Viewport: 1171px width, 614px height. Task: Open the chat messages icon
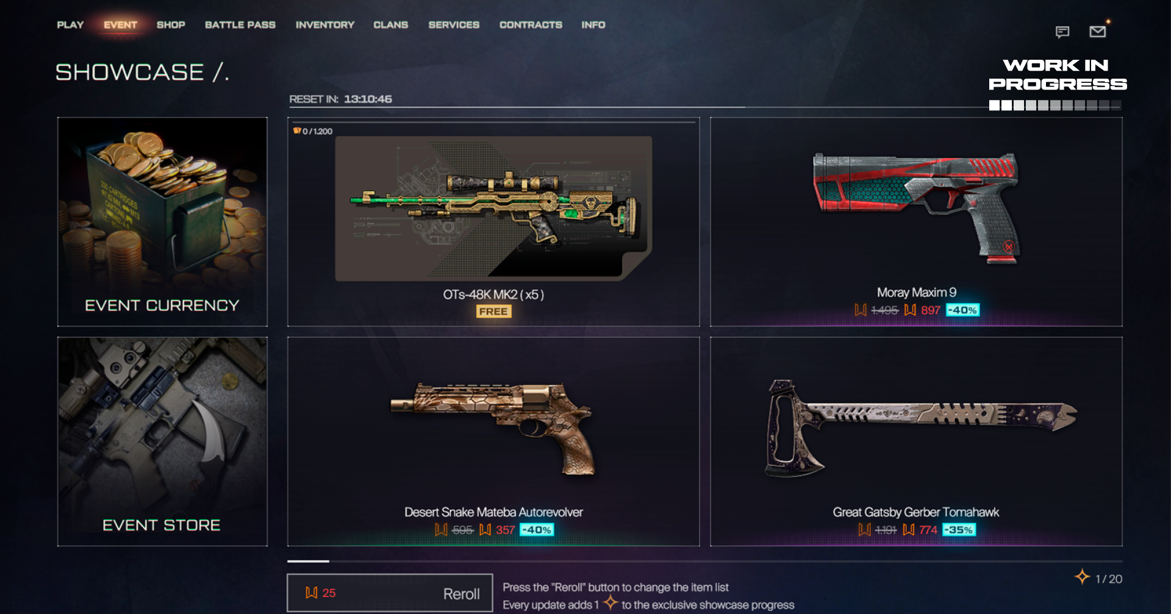1062,32
